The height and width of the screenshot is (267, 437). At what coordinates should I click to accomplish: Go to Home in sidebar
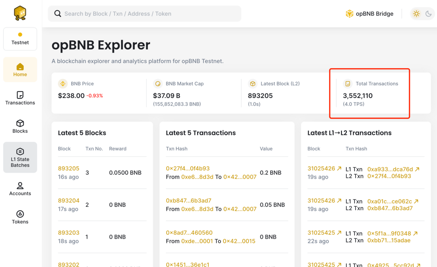tap(20, 70)
